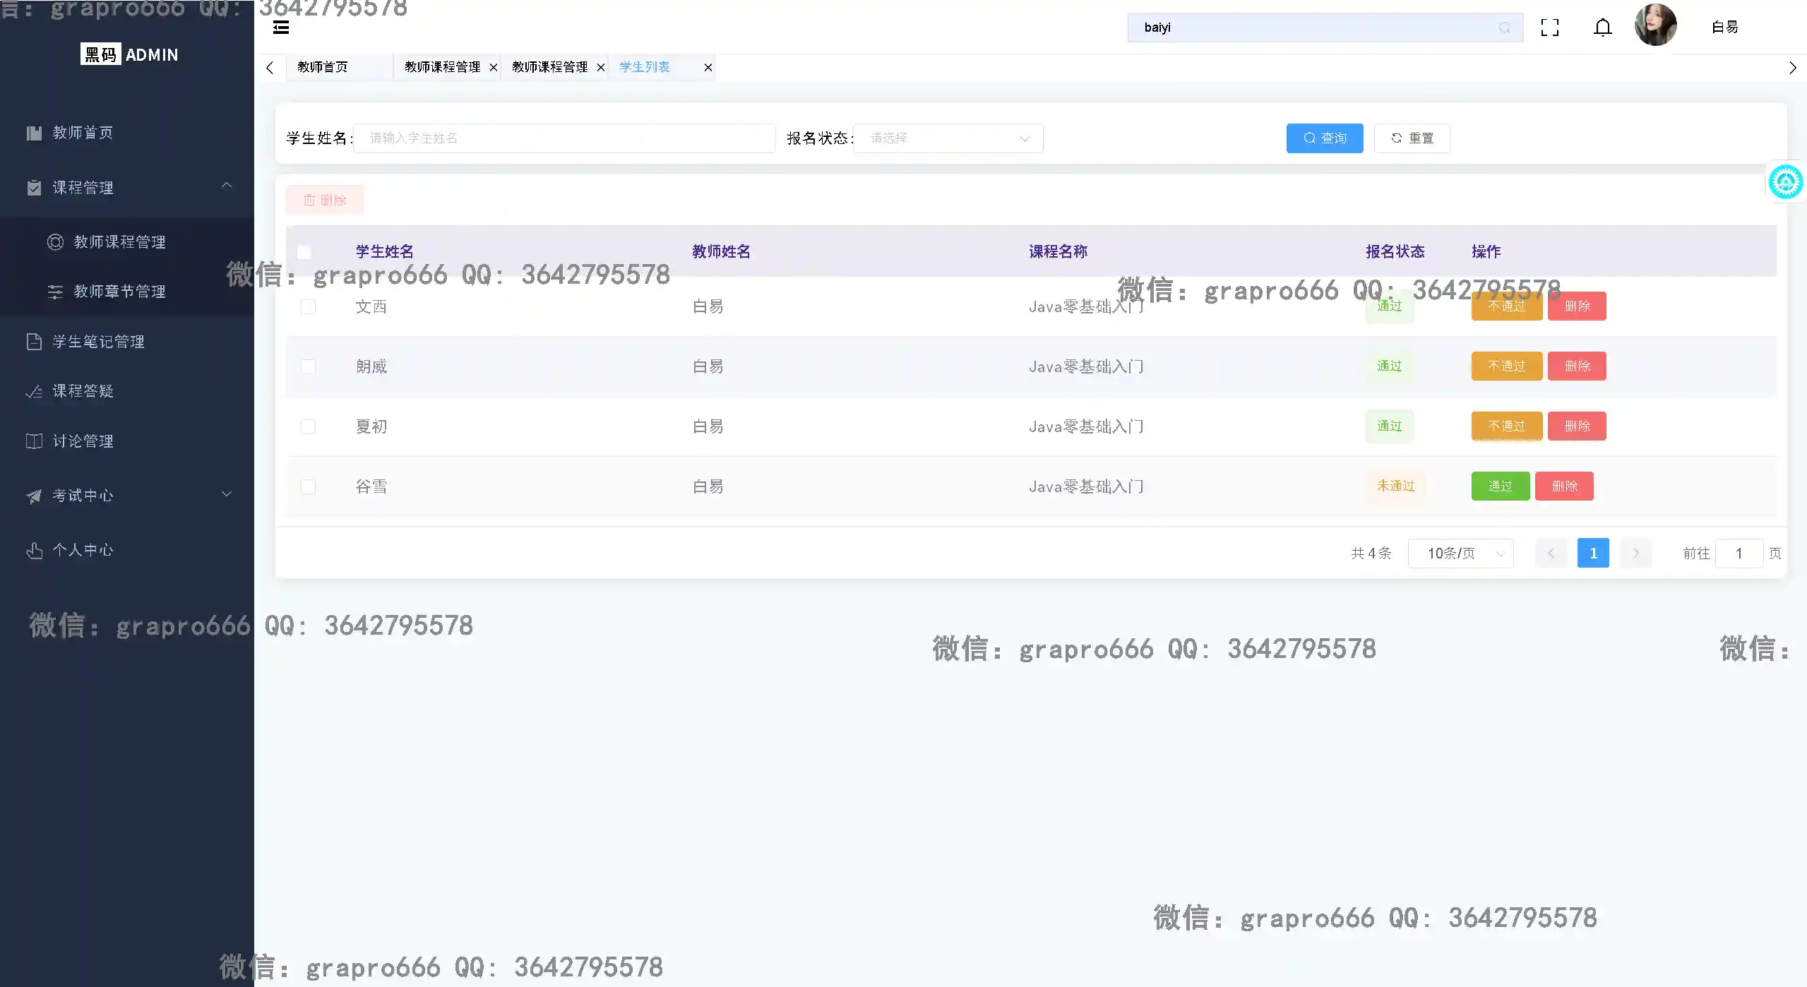Open 讨论管理 in the sidebar
Image resolution: width=1807 pixels, height=987 pixels.
[x=83, y=441]
